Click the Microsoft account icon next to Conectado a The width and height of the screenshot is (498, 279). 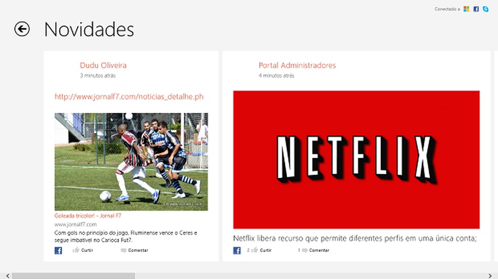coord(466,9)
